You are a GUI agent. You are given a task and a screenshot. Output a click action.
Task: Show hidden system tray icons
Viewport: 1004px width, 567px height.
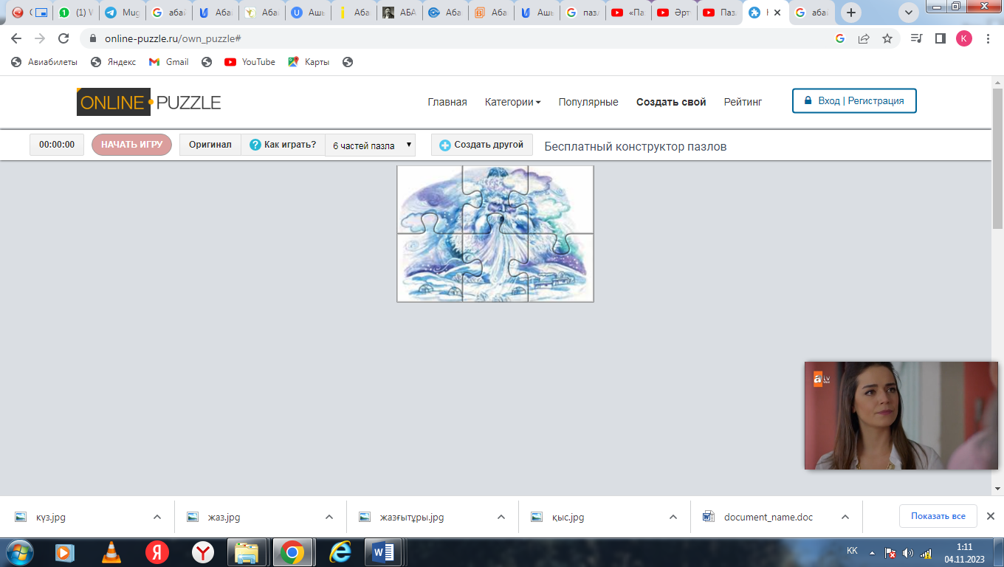pyautogui.click(x=873, y=553)
